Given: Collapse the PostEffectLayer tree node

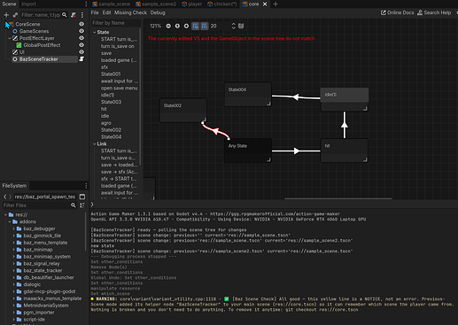Looking at the screenshot, I should (x=10, y=38).
